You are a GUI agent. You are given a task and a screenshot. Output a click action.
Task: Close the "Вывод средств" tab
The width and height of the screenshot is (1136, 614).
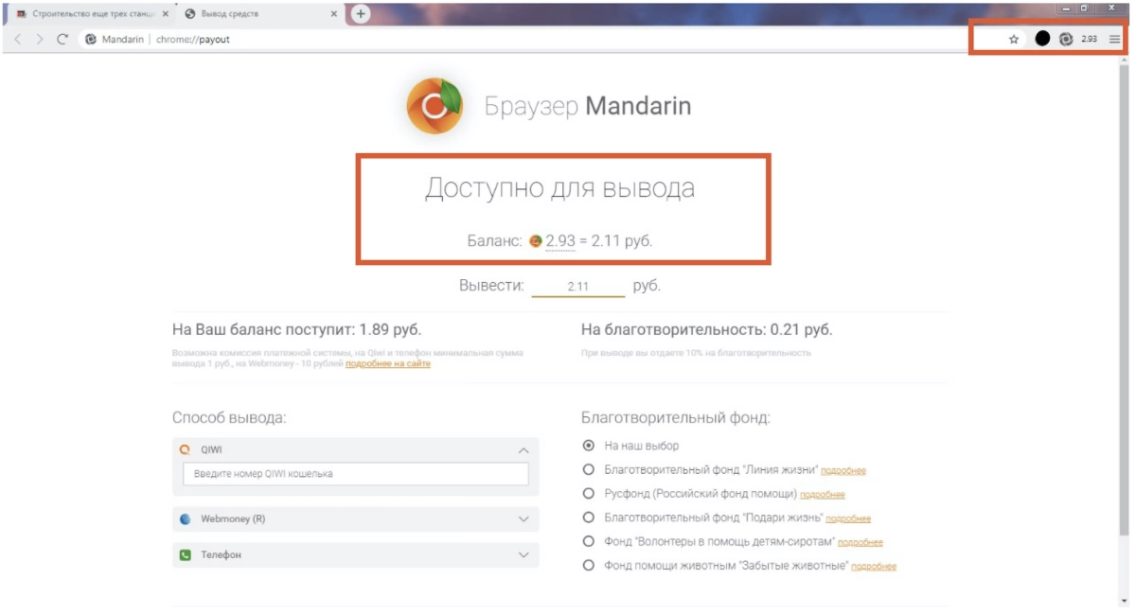[334, 14]
